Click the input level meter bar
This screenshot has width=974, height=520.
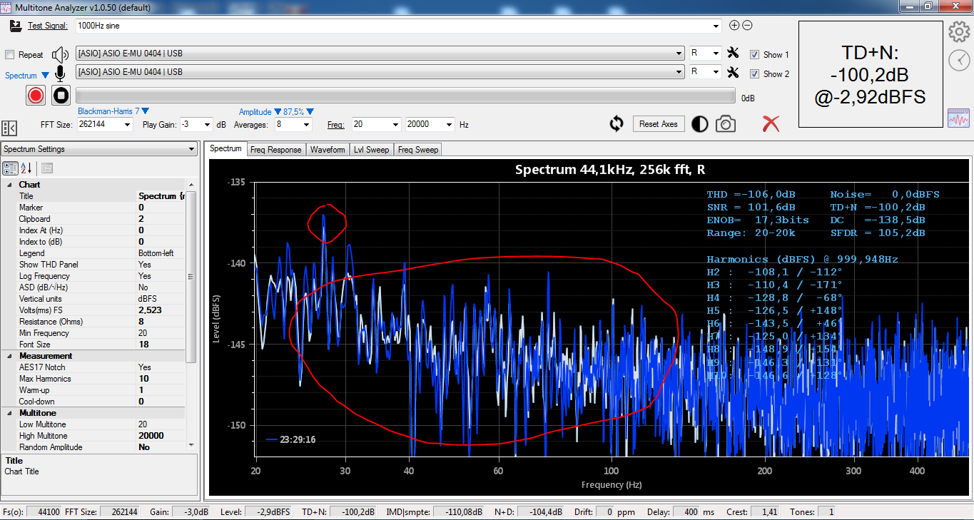tap(405, 96)
